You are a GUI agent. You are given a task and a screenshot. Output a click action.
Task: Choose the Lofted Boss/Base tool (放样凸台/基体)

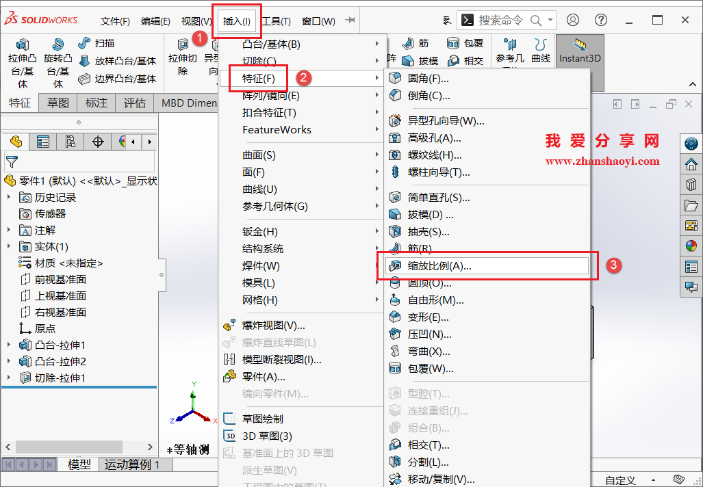(x=117, y=61)
